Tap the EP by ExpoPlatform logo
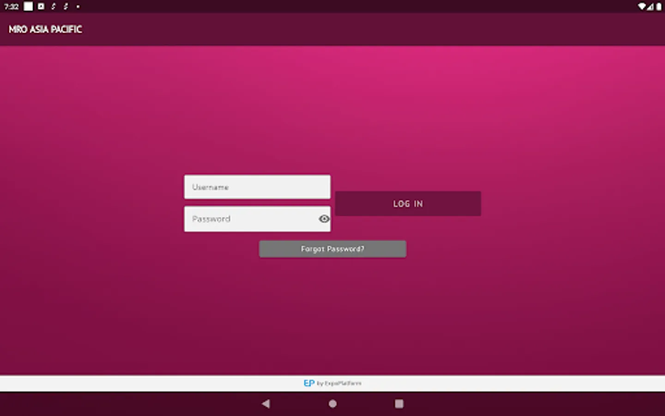665x416 pixels. (x=332, y=383)
